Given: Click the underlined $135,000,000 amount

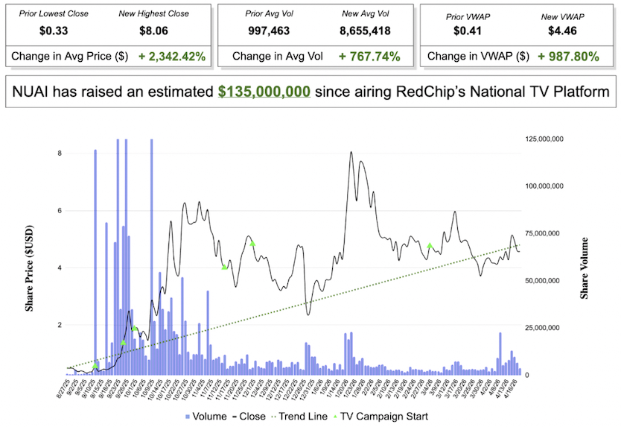Looking at the screenshot, I should tap(264, 92).
